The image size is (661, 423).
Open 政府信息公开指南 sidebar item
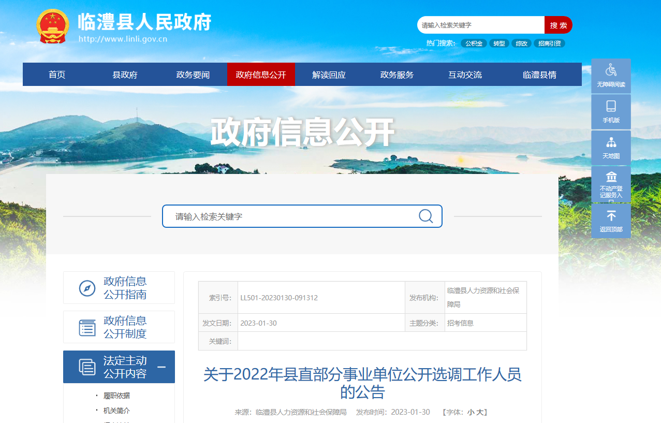[119, 288]
